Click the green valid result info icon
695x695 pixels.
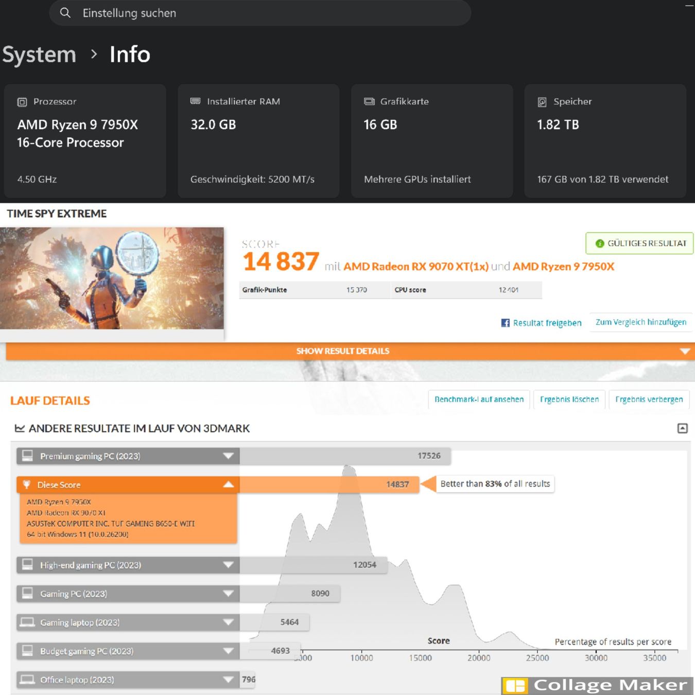[x=600, y=244]
